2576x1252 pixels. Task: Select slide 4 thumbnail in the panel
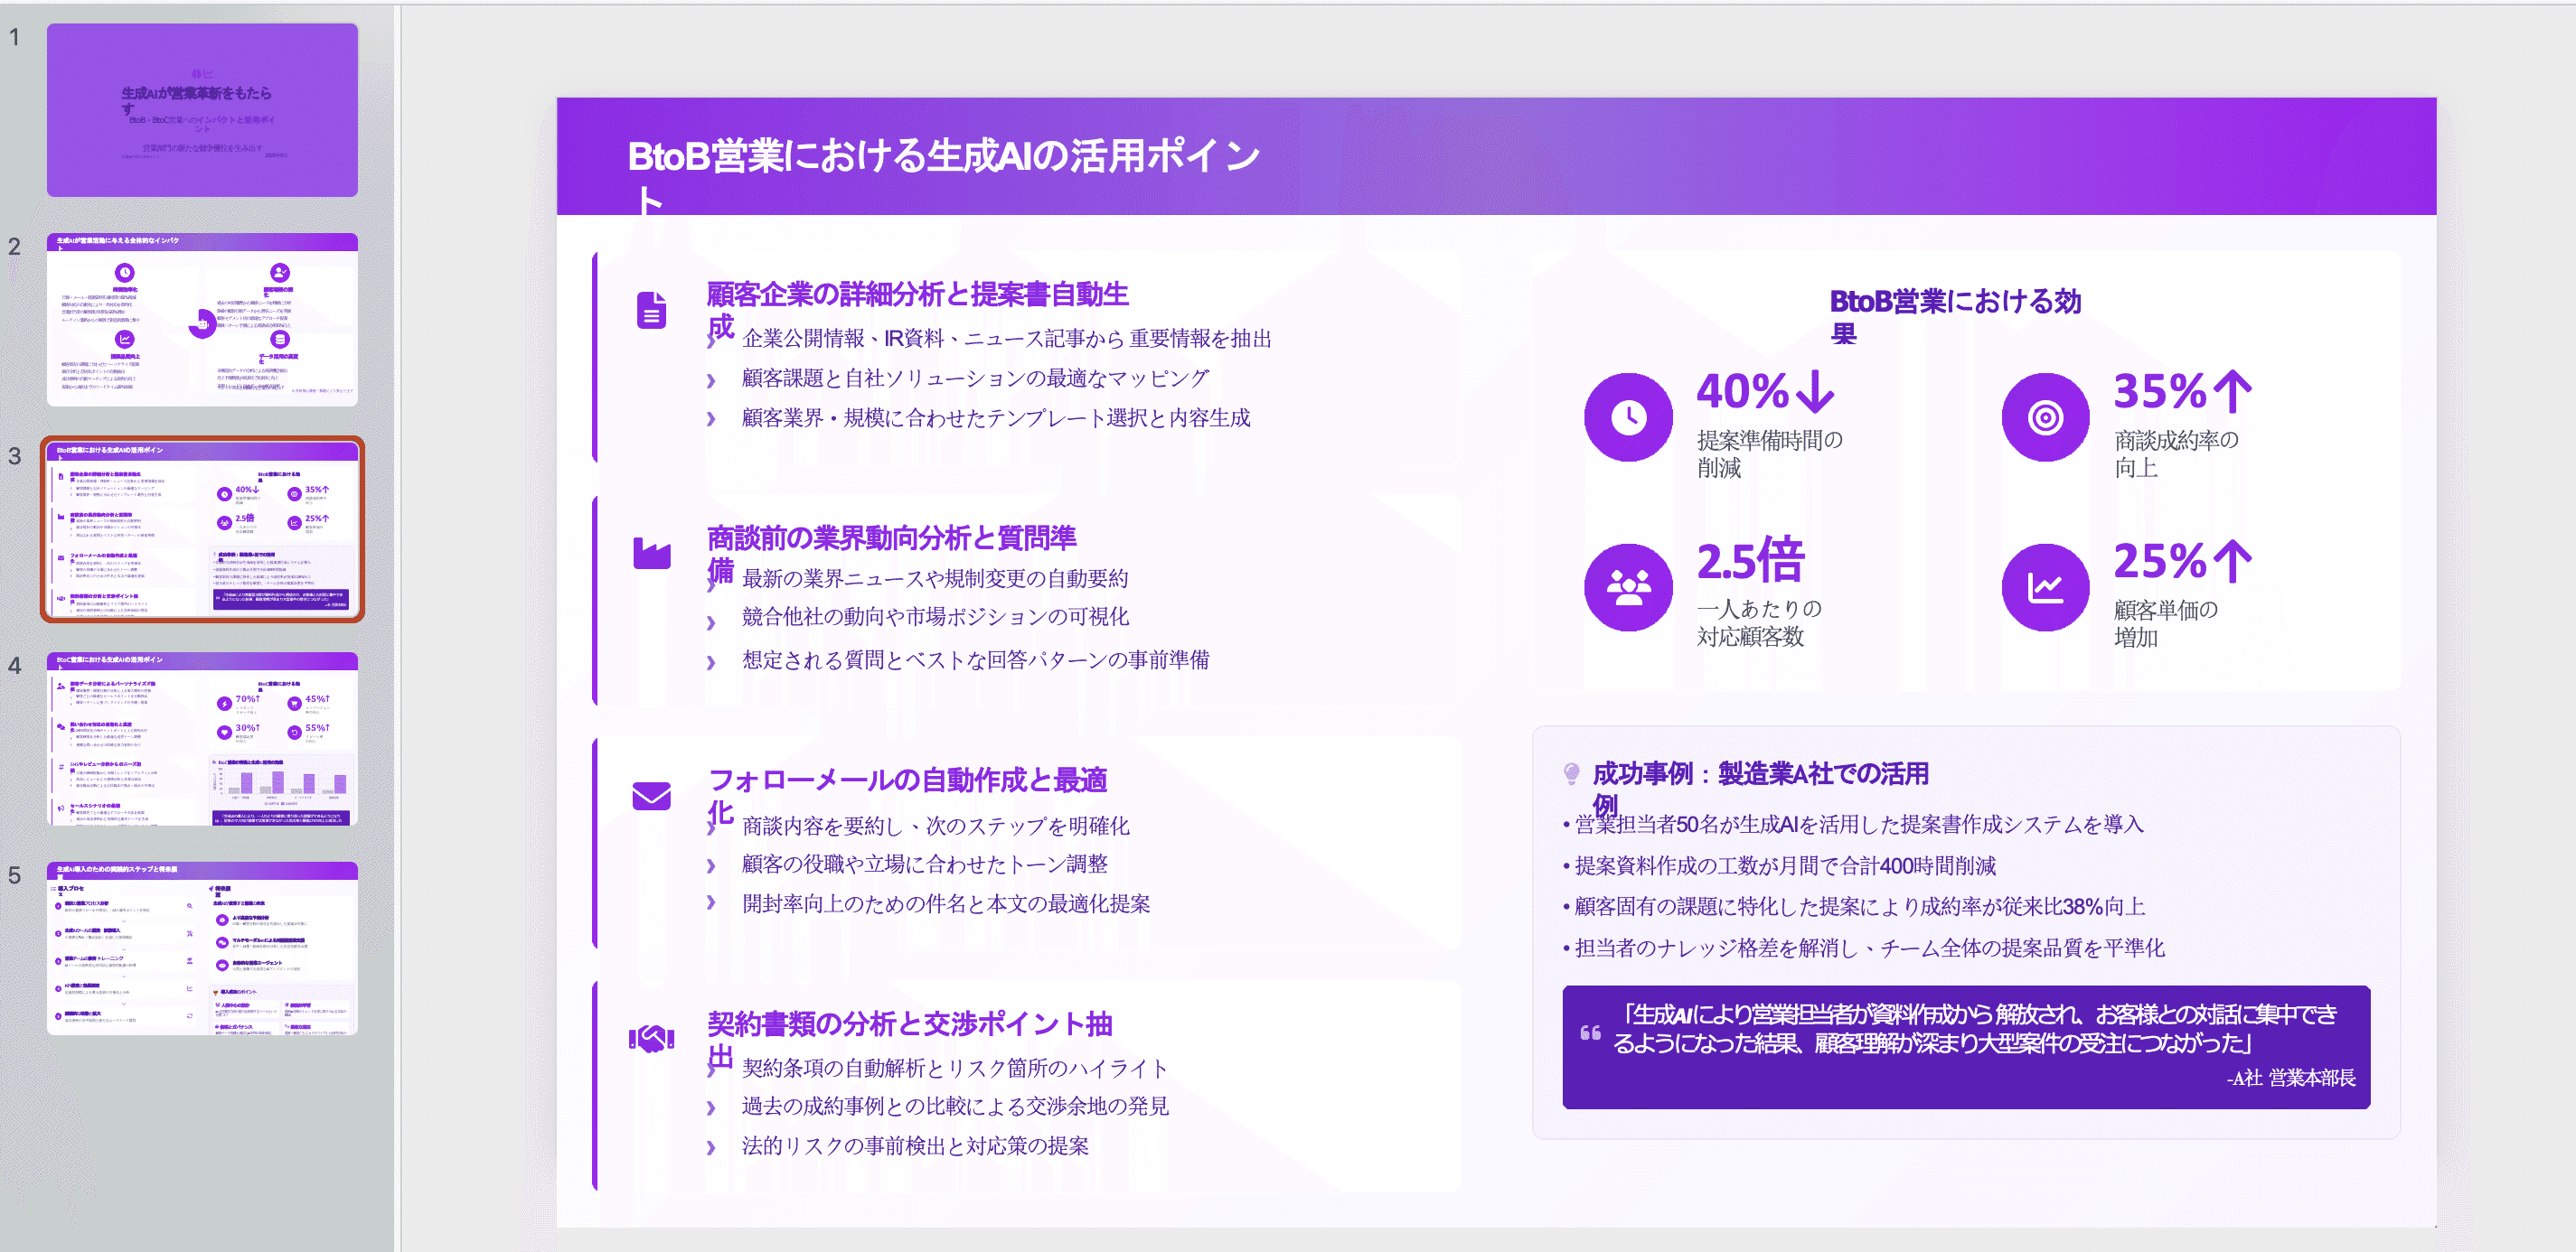(x=202, y=740)
